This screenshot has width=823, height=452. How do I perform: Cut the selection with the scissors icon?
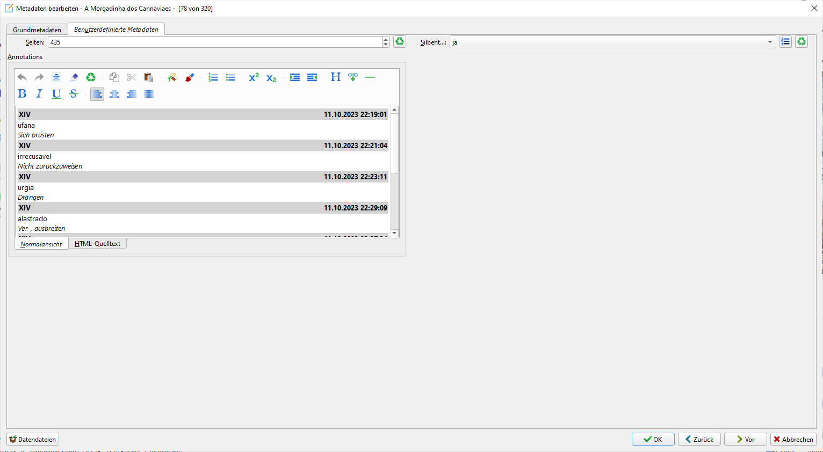tap(132, 77)
